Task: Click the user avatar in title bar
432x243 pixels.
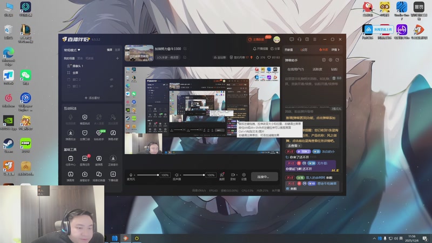Action: [x=276, y=39]
